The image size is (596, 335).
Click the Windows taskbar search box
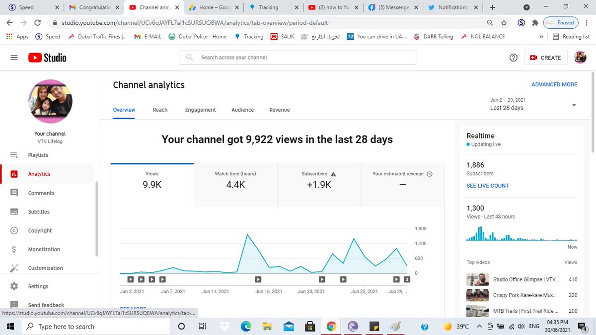tap(96, 326)
